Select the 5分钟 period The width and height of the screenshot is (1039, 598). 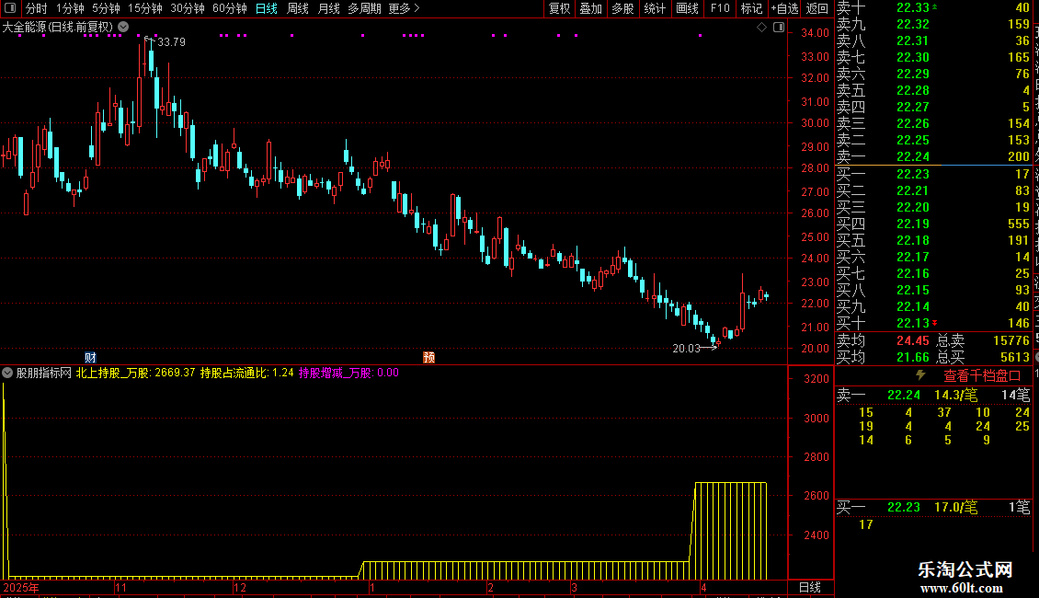point(106,8)
